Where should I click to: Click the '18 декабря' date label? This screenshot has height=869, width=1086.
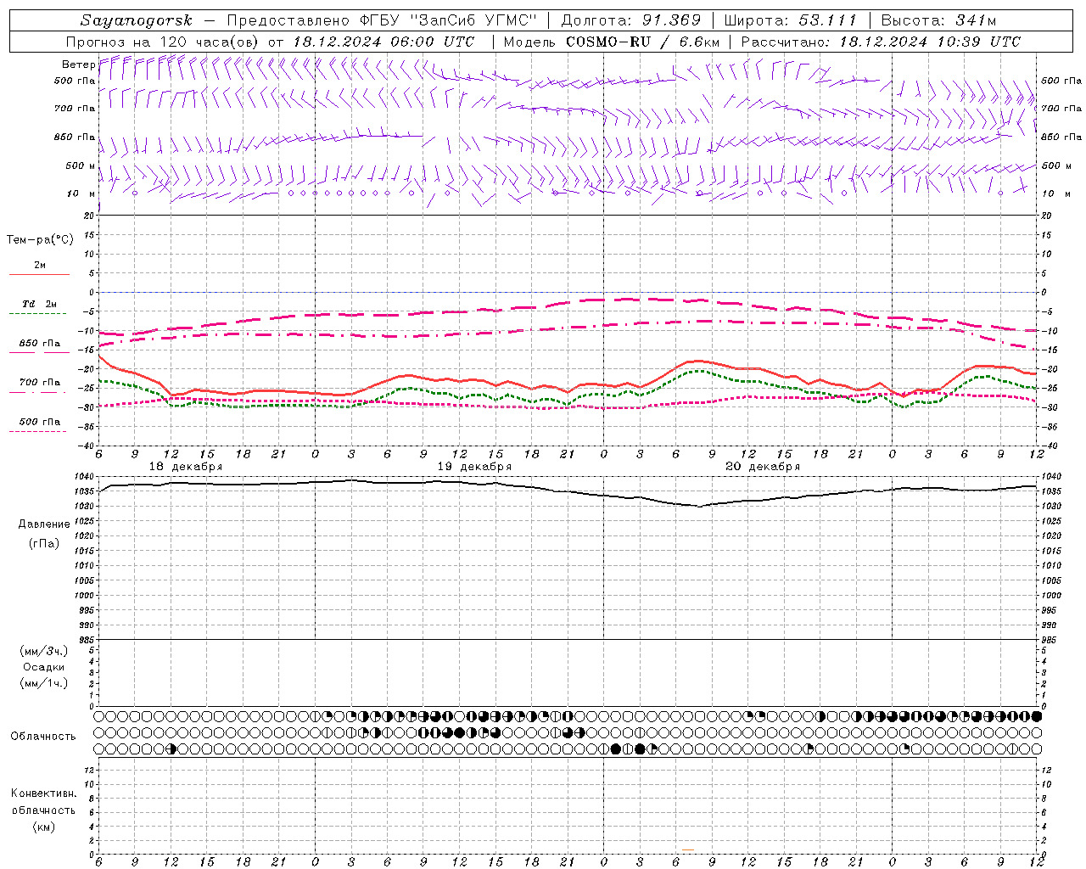click(186, 467)
